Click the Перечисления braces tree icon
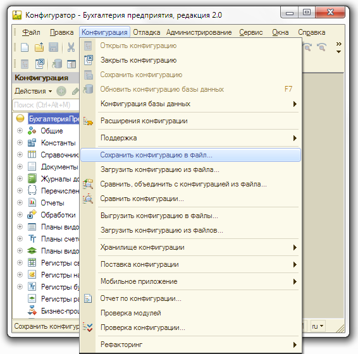358x354 pixels. pyautogui.click(x=32, y=190)
